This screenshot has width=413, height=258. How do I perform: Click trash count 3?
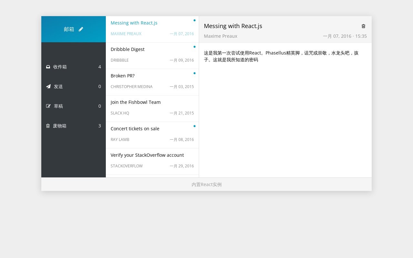click(100, 126)
